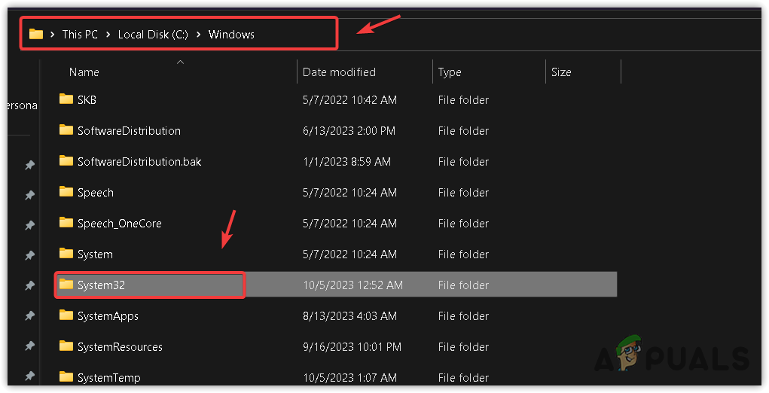Sort by Type column header

[450, 72]
